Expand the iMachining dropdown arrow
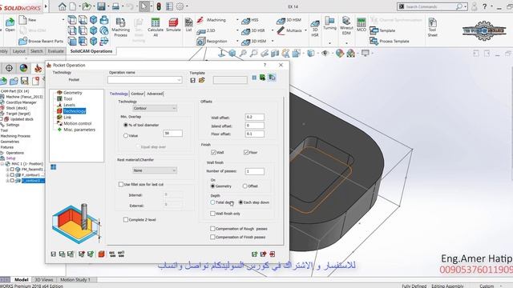Image resolution: width=513 pixels, height=288 pixels. (x=237, y=20)
